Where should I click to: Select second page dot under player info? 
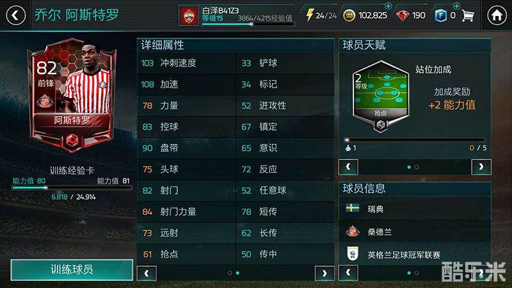click(417, 273)
